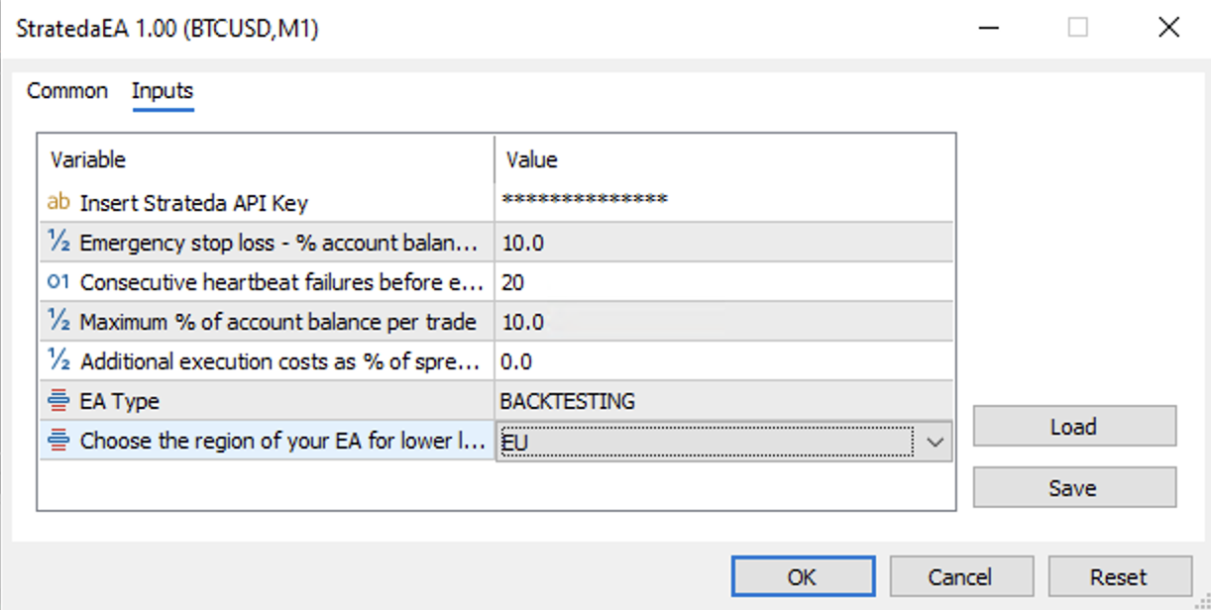Save current EA input settings
This screenshot has height=610, width=1211.
click(x=1074, y=487)
